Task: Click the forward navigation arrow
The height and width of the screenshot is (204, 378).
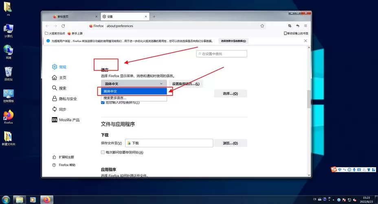Action: (x=55, y=26)
